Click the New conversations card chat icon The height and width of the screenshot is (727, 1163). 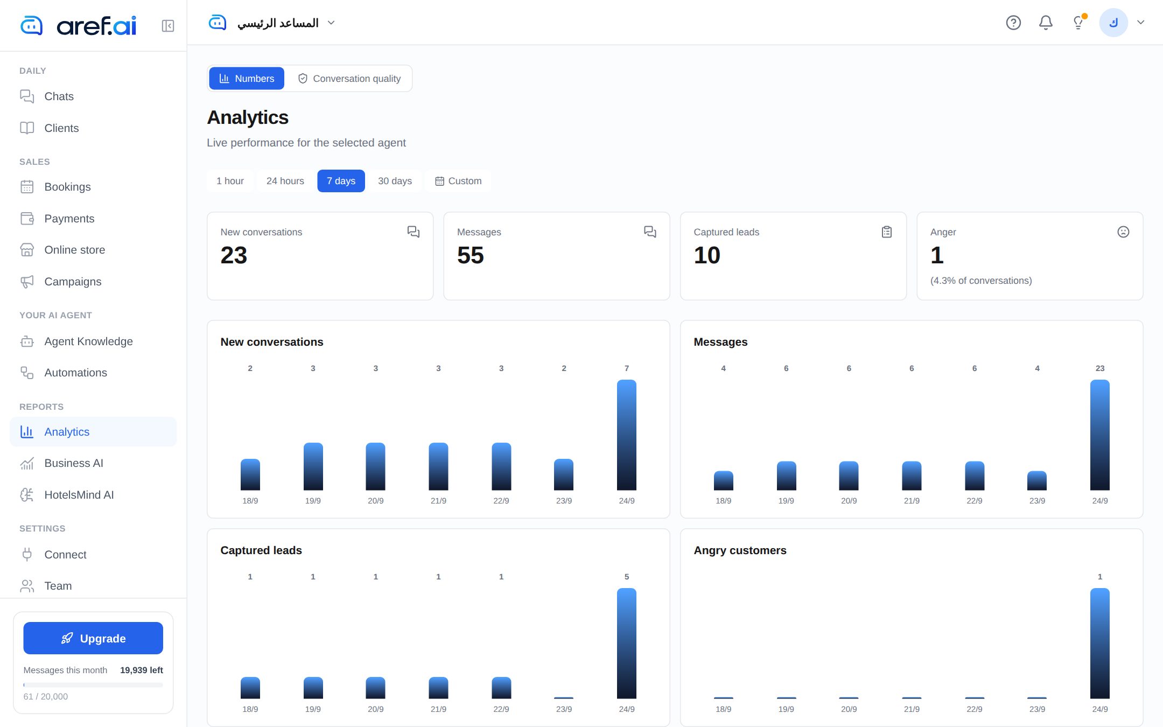tap(414, 232)
